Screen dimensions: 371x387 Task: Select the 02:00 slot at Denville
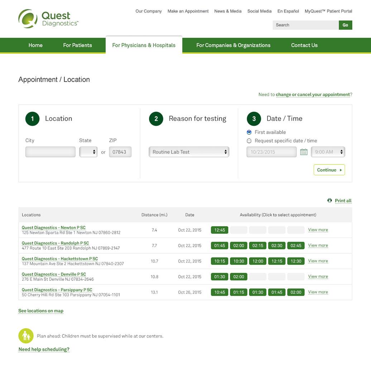[238, 277]
